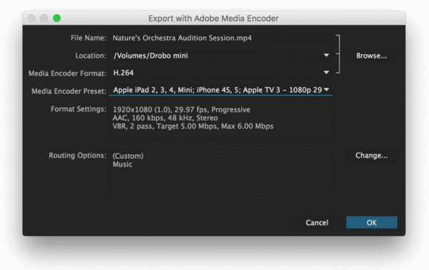Open the Location dropdown arrow
Viewport: 429px width, 270px height.
326,55
